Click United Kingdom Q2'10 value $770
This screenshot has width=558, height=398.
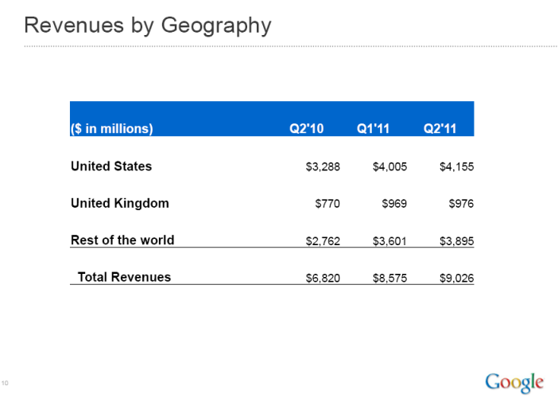[x=327, y=204]
